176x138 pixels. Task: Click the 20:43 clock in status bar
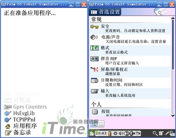(101, 133)
